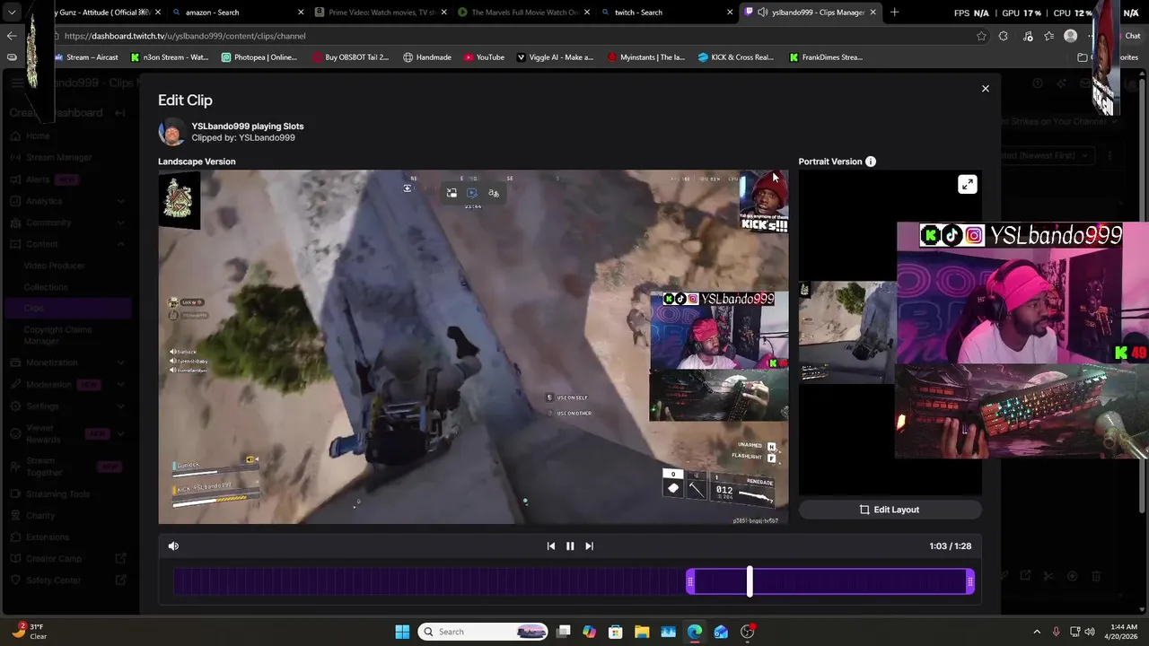Close the ylsbando999 Clips Manager tab
Image resolution: width=1149 pixels, height=646 pixels.
(873, 13)
